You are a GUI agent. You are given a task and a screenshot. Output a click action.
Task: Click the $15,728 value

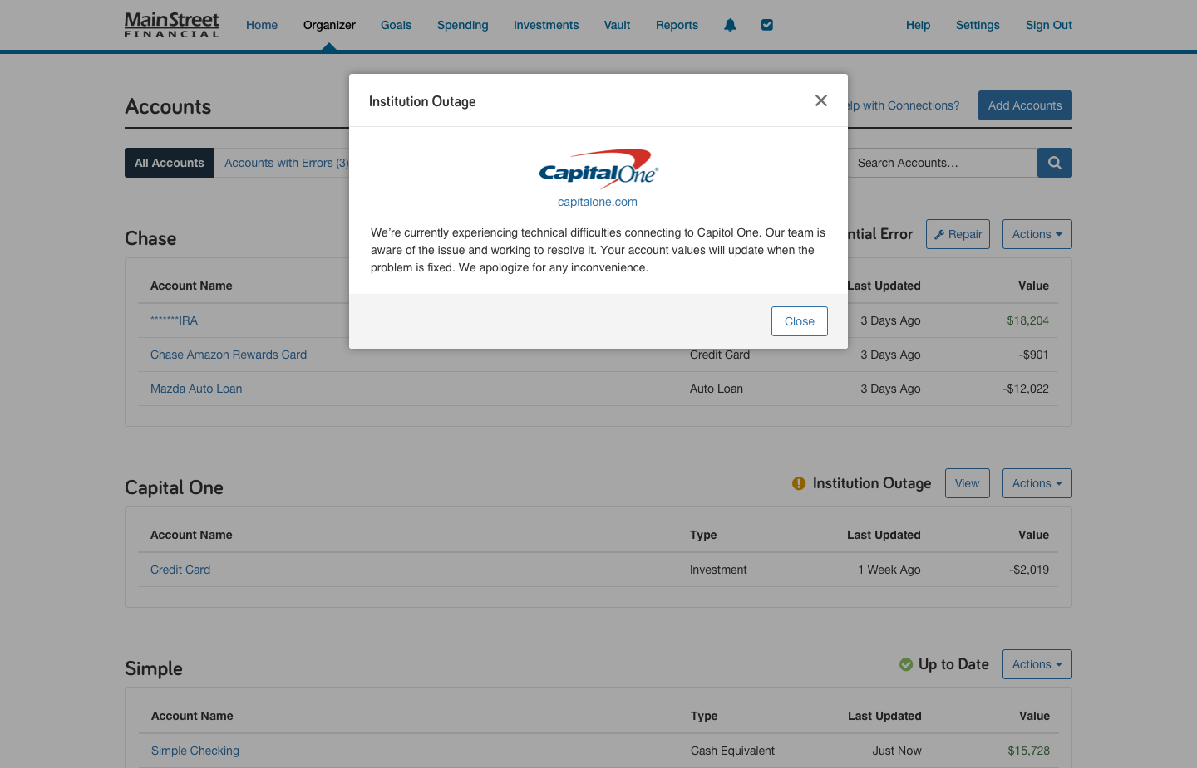(x=1029, y=751)
